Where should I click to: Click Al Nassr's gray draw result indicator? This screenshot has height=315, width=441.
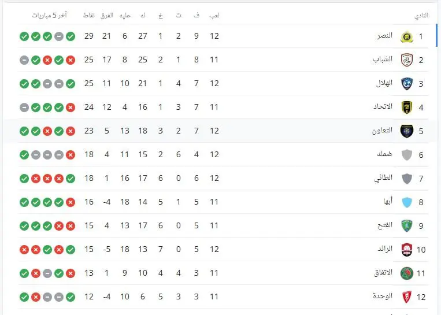click(59, 36)
